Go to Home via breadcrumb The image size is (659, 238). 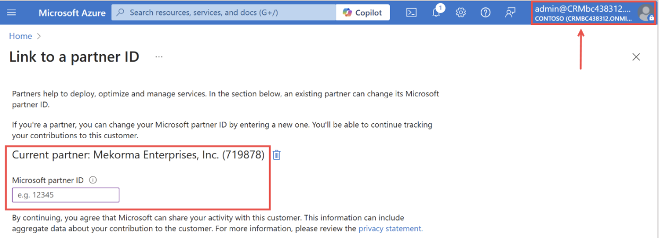point(21,36)
